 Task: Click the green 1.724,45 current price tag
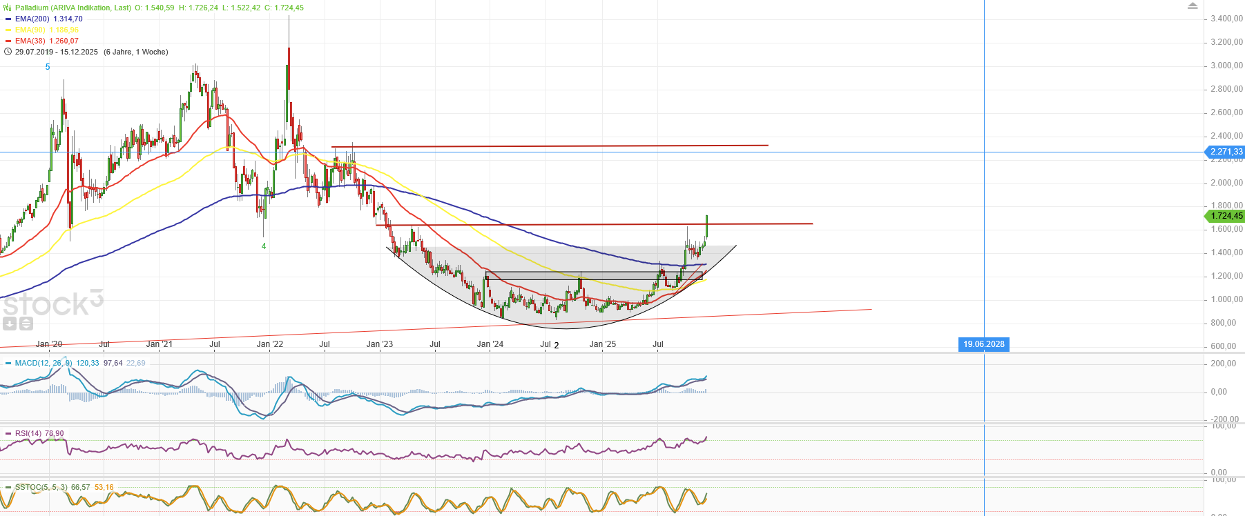tap(1225, 216)
